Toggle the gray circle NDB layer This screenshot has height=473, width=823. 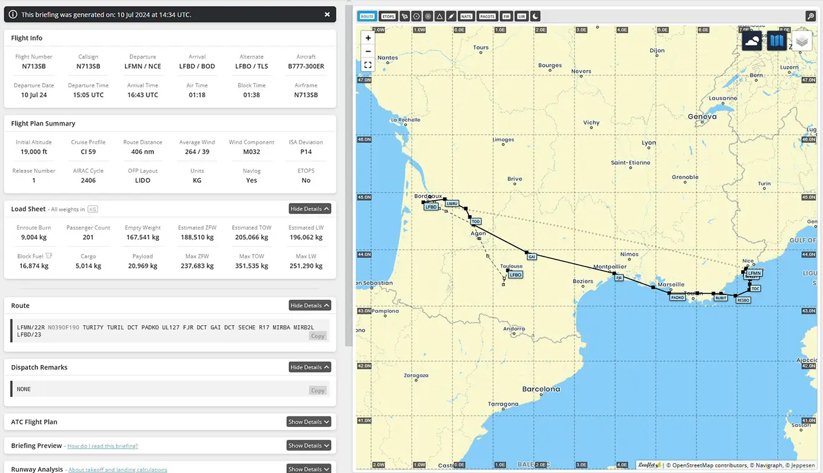coord(428,16)
